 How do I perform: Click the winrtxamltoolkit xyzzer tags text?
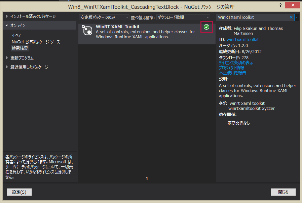[x=252, y=108]
